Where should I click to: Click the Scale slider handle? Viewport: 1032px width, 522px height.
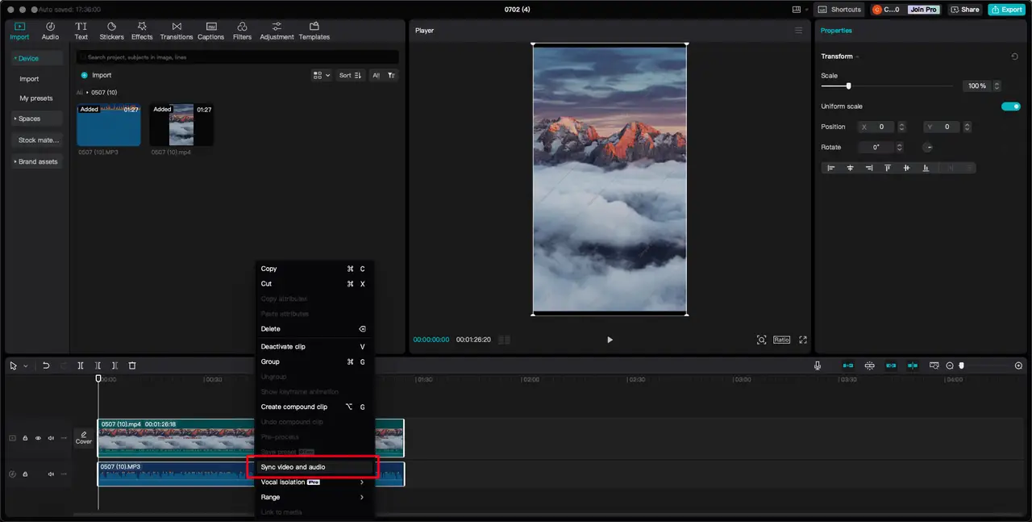848,86
